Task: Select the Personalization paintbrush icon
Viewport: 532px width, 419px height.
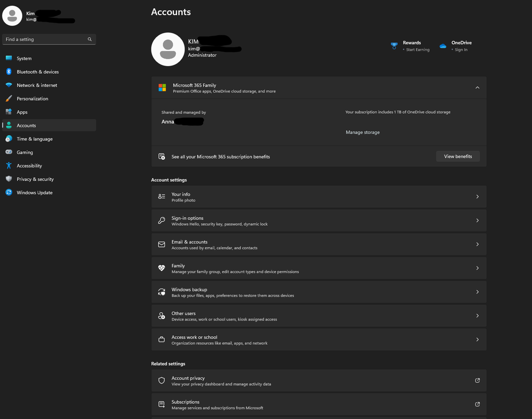Action: coord(9,98)
